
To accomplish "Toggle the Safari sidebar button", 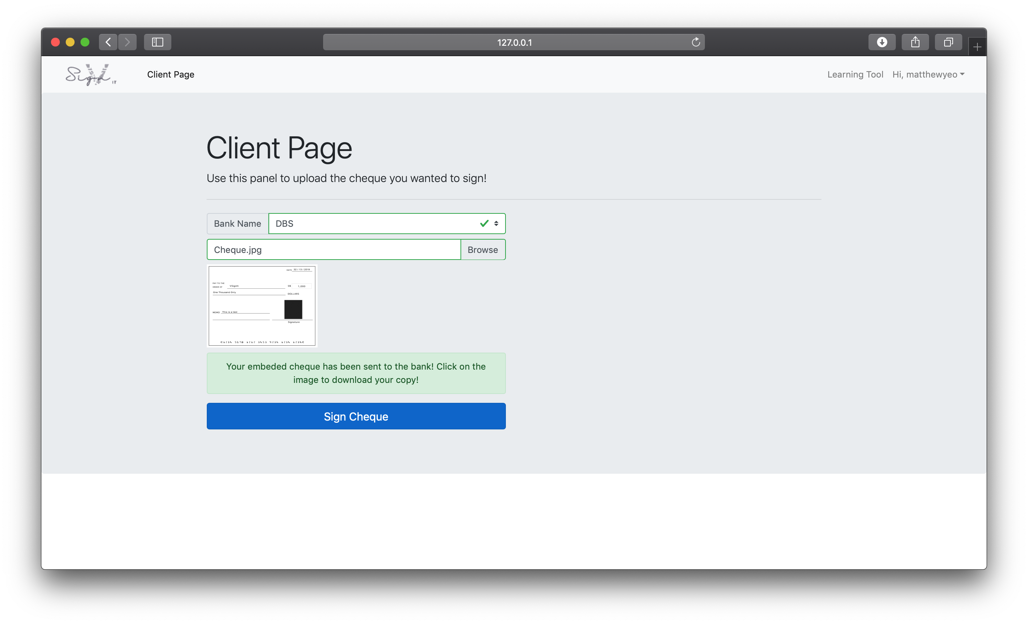I will point(157,42).
